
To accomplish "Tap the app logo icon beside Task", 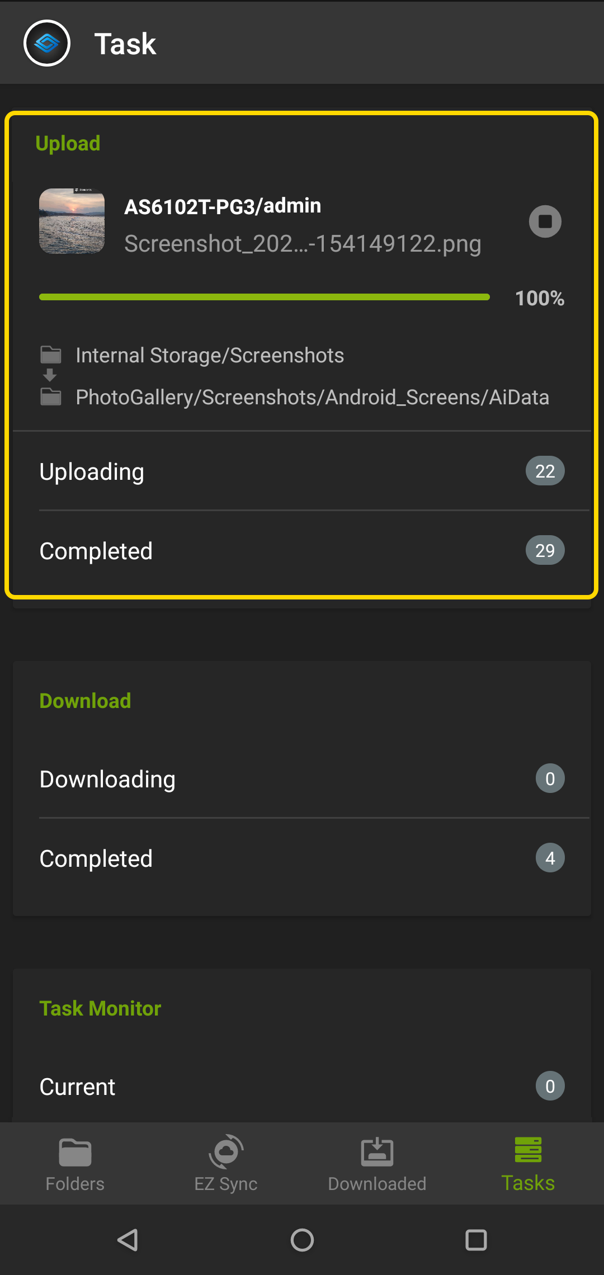I will (47, 43).
